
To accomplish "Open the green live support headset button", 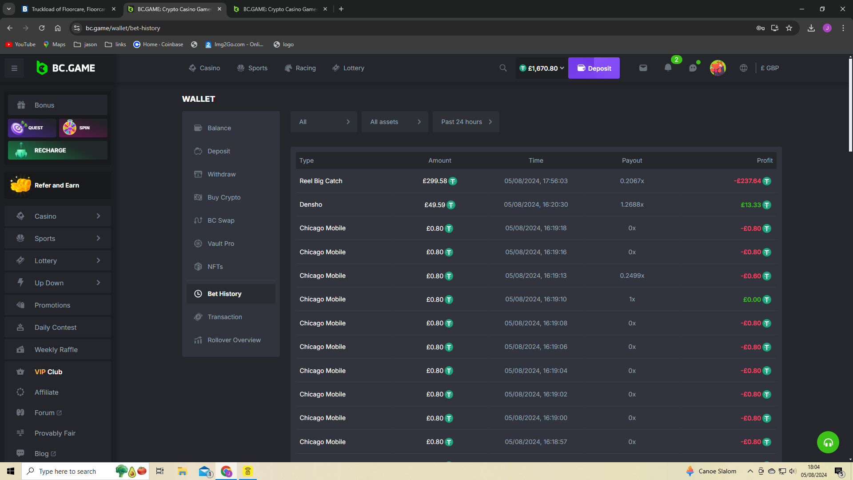I will coord(828,442).
